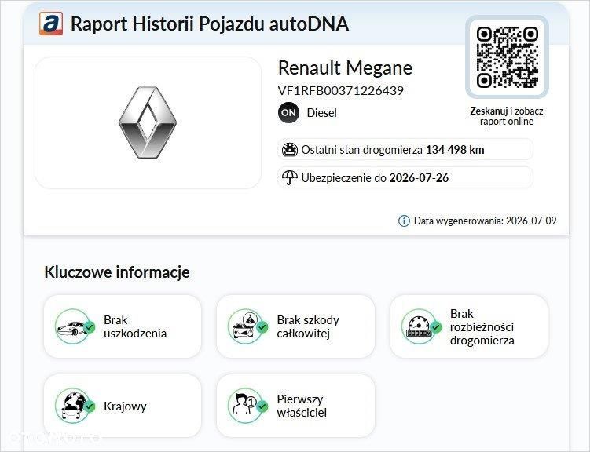Click the insurance date 2026-07-26
The height and width of the screenshot is (452, 590).
point(419,177)
